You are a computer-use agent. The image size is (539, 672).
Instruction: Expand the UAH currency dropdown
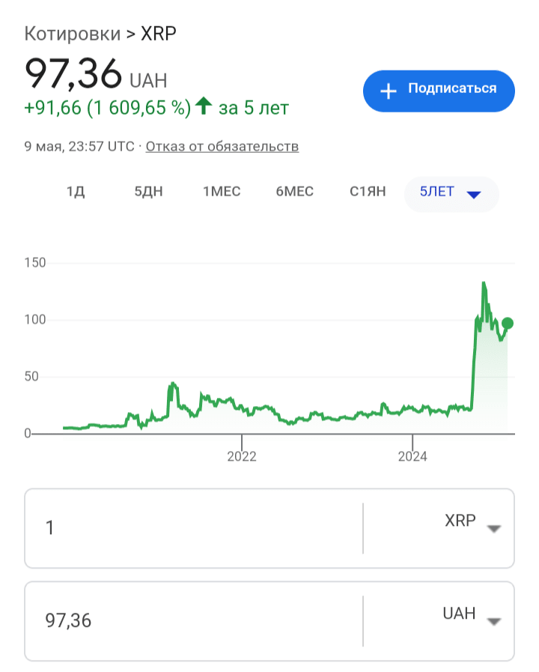coord(493,621)
